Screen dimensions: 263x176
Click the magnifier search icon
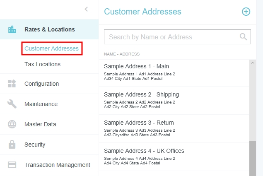(244, 37)
